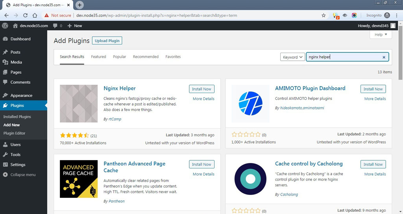
Task: Clear the plugin search field
Action: [x=384, y=57]
